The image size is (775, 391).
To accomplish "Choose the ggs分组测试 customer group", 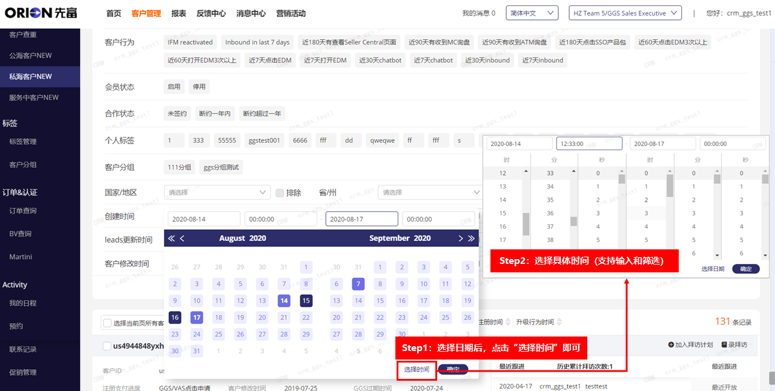I will coord(221,168).
